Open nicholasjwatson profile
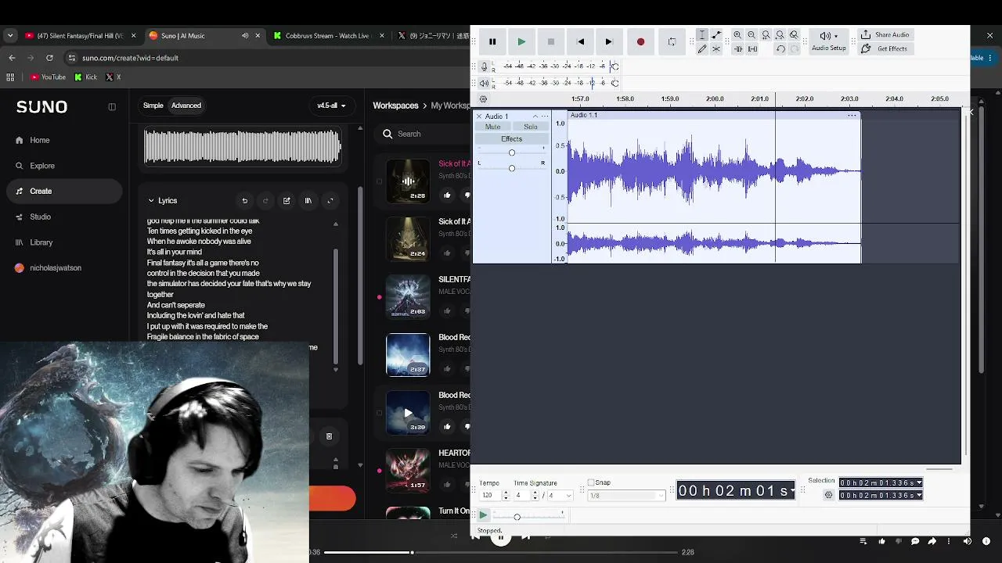The height and width of the screenshot is (563, 1002). [x=55, y=267]
